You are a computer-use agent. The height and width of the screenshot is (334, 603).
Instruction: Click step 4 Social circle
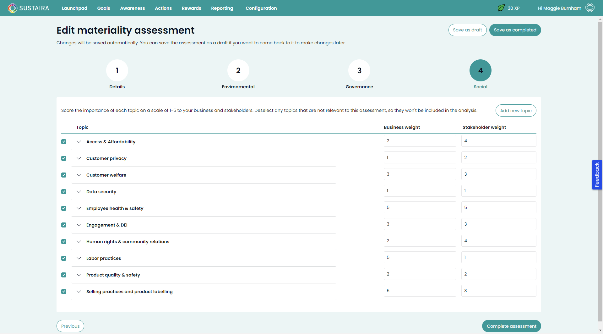pyautogui.click(x=480, y=70)
